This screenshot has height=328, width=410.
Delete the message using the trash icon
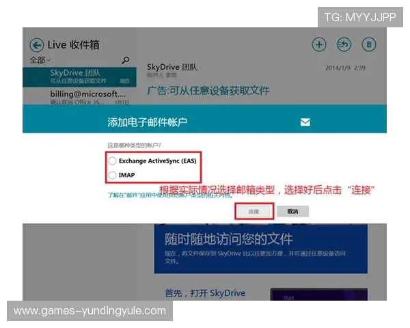click(x=369, y=44)
